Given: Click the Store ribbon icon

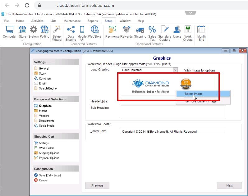Looking at the screenshot, I should [22, 32].
